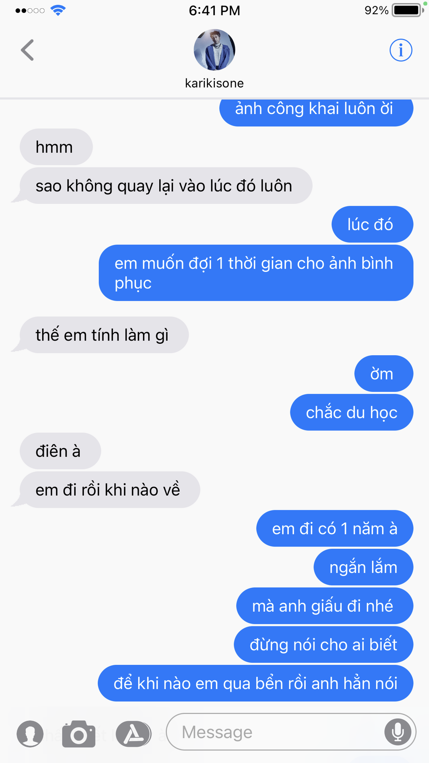Open the camera icon
429x763 pixels.
(x=79, y=734)
